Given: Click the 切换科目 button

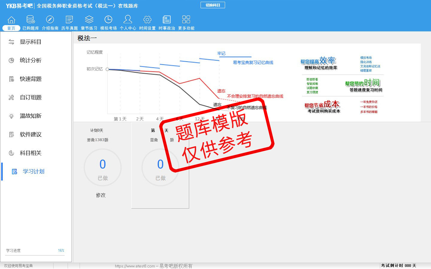Looking at the screenshot, I should (213, 5).
